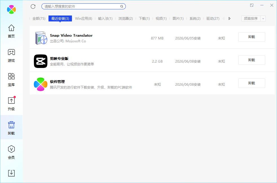This screenshot has width=277, height=183.
Task: Click the 剪映专业版 title text
Action: pos(59,58)
